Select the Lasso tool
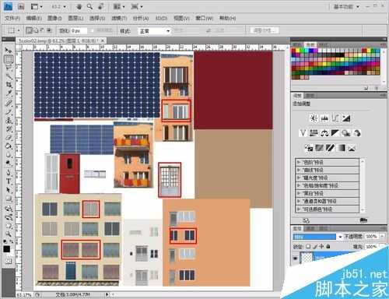Screen dimensions: 389x299 click(x=9, y=68)
